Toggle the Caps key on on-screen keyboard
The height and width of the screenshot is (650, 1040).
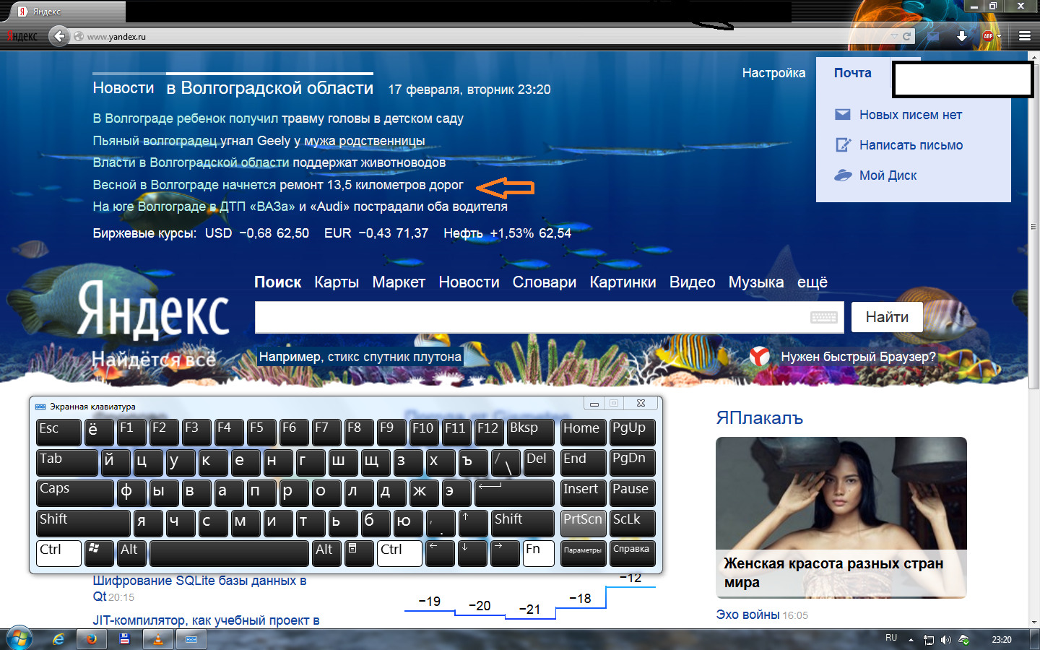(x=74, y=492)
